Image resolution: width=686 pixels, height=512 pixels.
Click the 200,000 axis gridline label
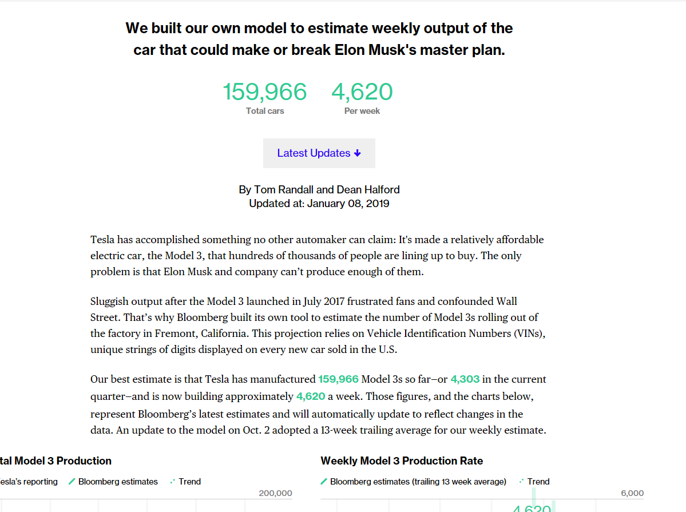(x=276, y=493)
